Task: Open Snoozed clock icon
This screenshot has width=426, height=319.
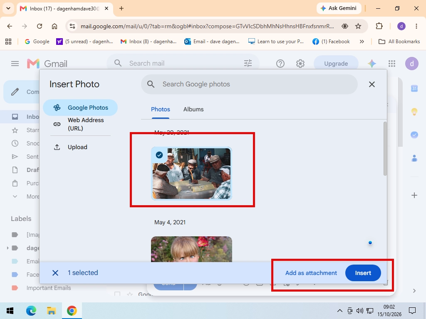Action: (15, 143)
